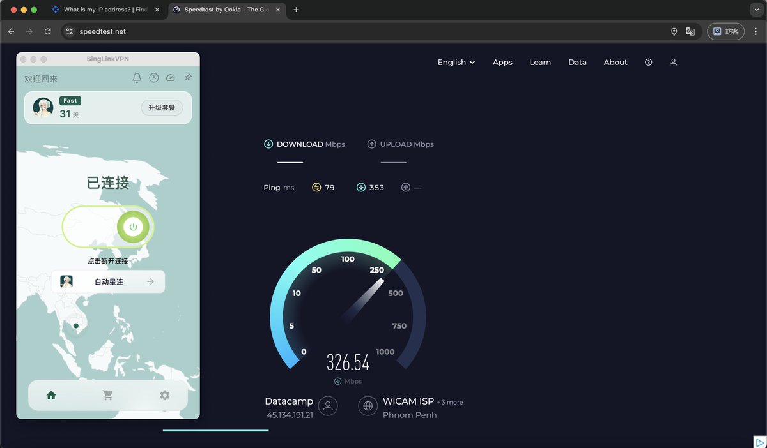
Task: Open the English language dropdown
Action: tap(456, 63)
